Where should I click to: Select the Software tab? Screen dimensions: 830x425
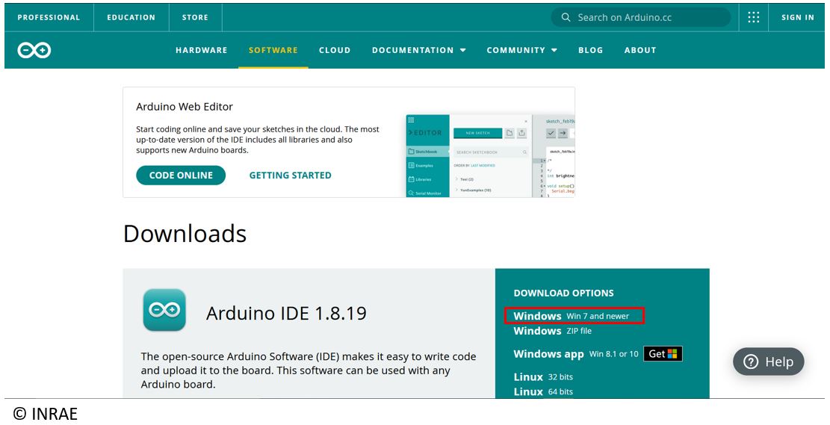click(x=273, y=50)
